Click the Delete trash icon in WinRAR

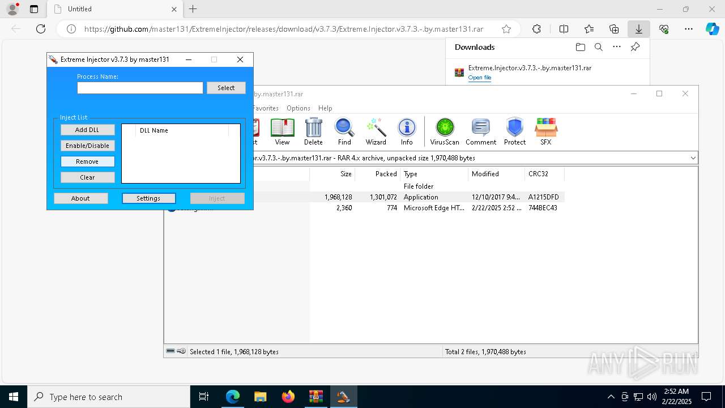tap(313, 132)
